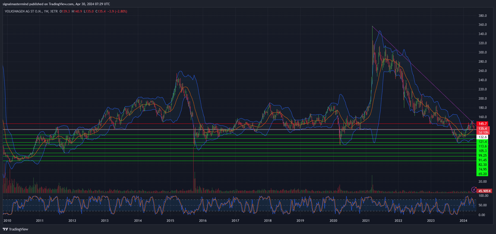Click the green 113.6 level label

pyautogui.click(x=482, y=146)
